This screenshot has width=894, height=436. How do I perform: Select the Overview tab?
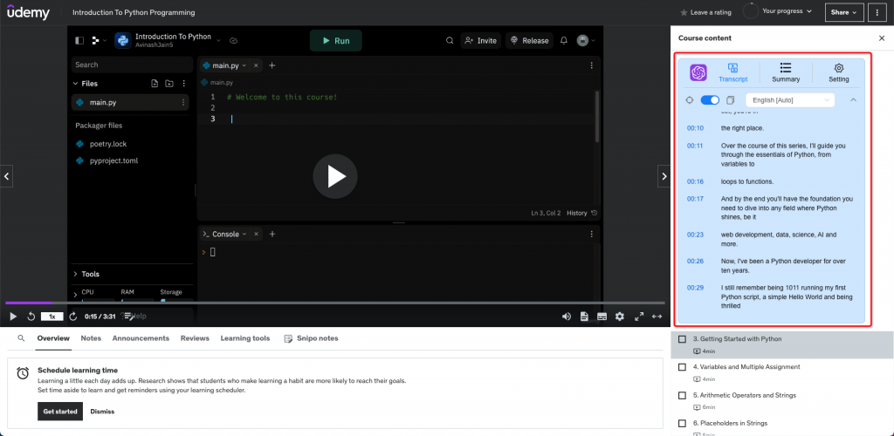click(53, 338)
